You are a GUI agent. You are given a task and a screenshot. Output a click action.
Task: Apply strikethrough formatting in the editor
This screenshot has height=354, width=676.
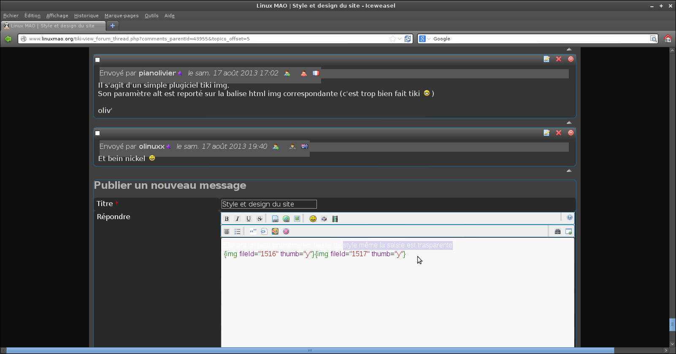coord(260,219)
